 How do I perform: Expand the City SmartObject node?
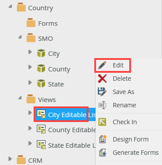coord(30,52)
